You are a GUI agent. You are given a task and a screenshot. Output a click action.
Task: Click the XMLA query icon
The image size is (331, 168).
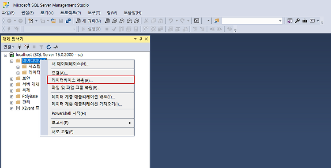coord(129,21)
